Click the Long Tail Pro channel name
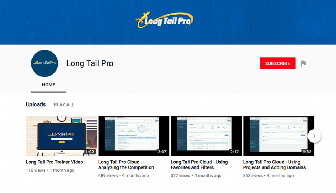 click(x=90, y=63)
